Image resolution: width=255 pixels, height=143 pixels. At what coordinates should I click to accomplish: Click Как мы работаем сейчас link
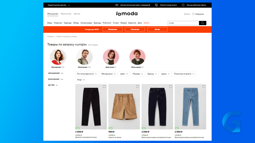196,5
